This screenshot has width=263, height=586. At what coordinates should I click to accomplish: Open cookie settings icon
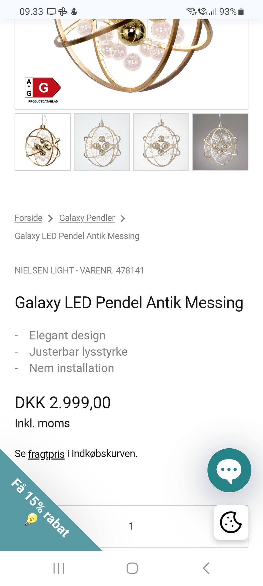coord(231,522)
